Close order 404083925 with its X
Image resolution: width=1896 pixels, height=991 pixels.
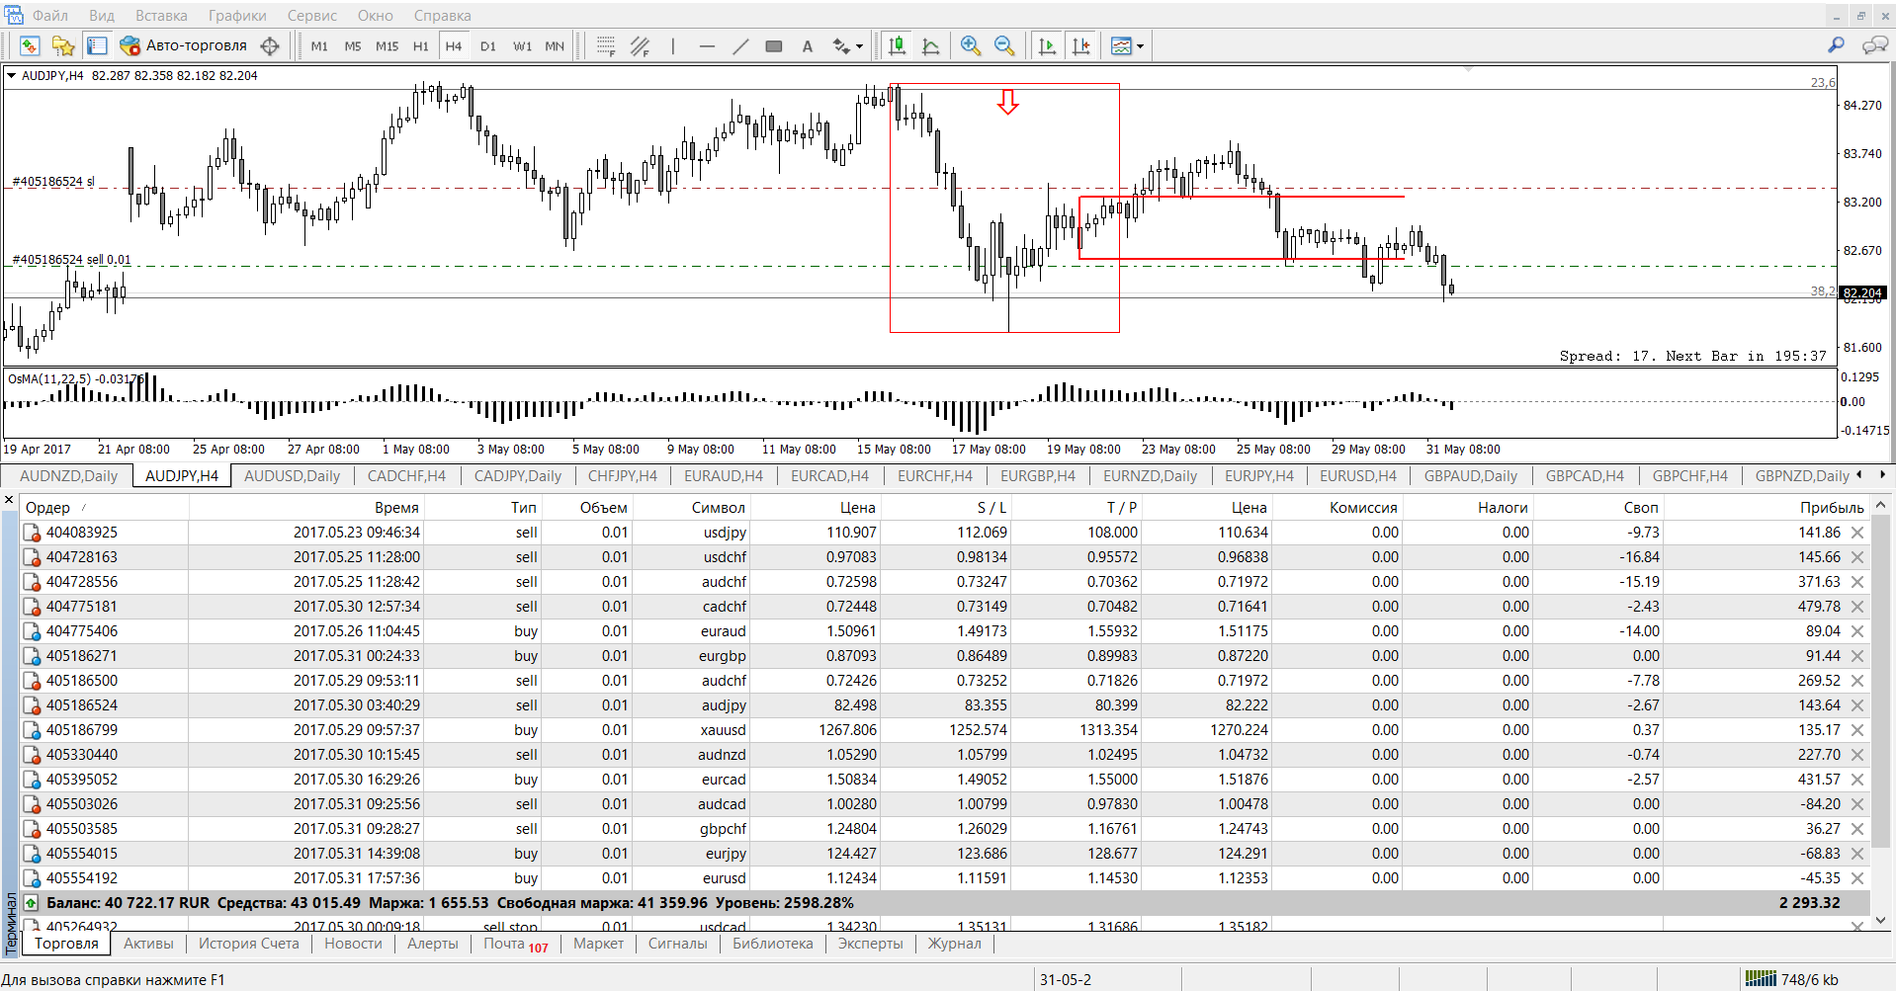click(1857, 533)
